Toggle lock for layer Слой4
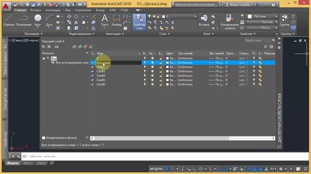The image size is (311, 174). coord(161,75)
